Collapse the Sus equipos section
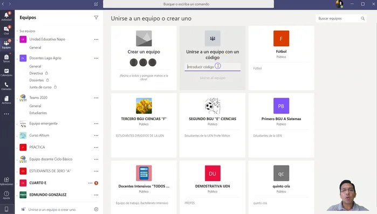 pyautogui.click(x=18, y=31)
